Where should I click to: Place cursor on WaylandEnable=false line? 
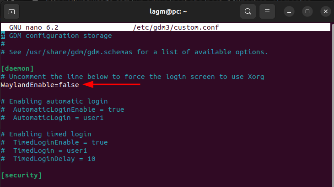tap(40, 85)
